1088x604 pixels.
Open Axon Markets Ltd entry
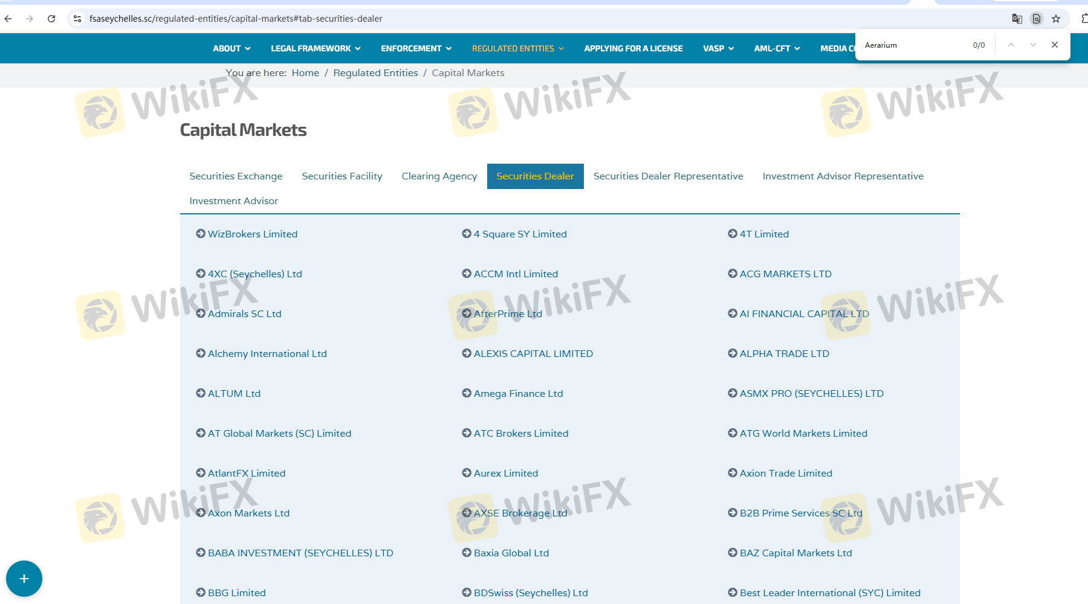point(248,513)
